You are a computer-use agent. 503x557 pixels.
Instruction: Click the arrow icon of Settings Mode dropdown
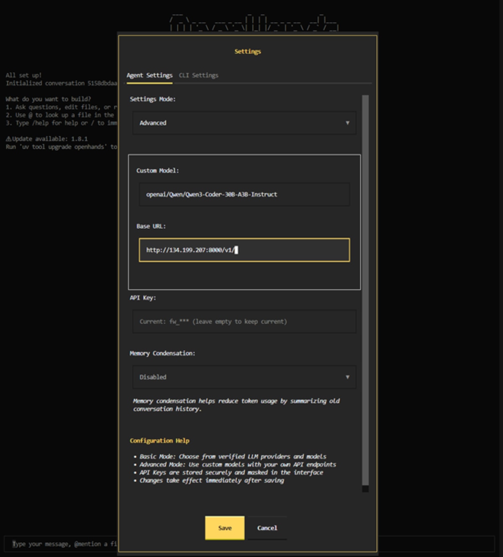click(x=347, y=123)
